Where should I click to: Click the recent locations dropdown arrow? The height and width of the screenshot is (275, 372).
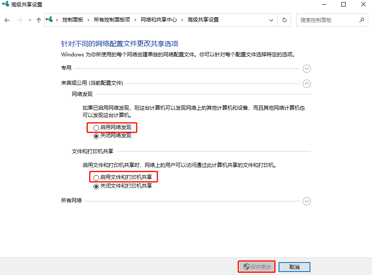pos(29,20)
